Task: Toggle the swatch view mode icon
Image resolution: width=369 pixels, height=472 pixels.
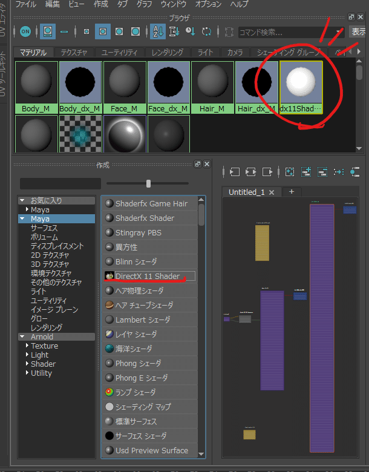Action: click(x=48, y=31)
